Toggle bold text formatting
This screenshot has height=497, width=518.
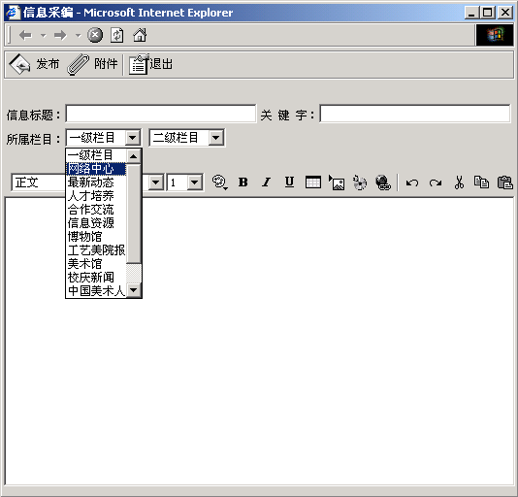coord(243,182)
